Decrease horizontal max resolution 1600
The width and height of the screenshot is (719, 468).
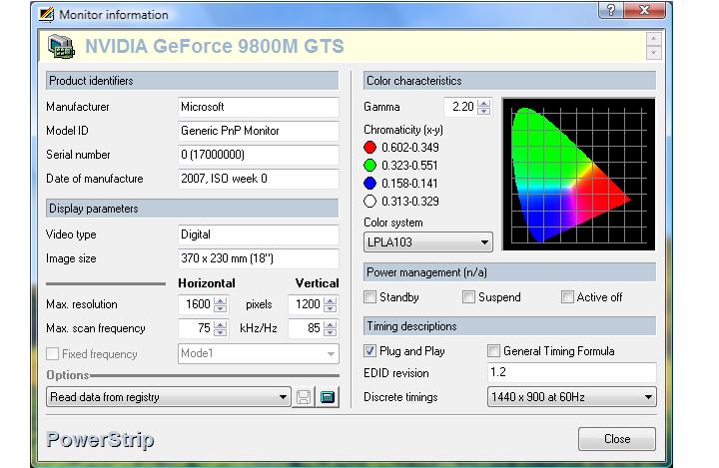[x=220, y=308]
